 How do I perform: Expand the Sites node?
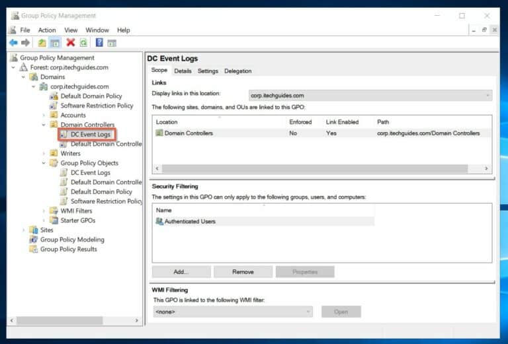tap(23, 230)
